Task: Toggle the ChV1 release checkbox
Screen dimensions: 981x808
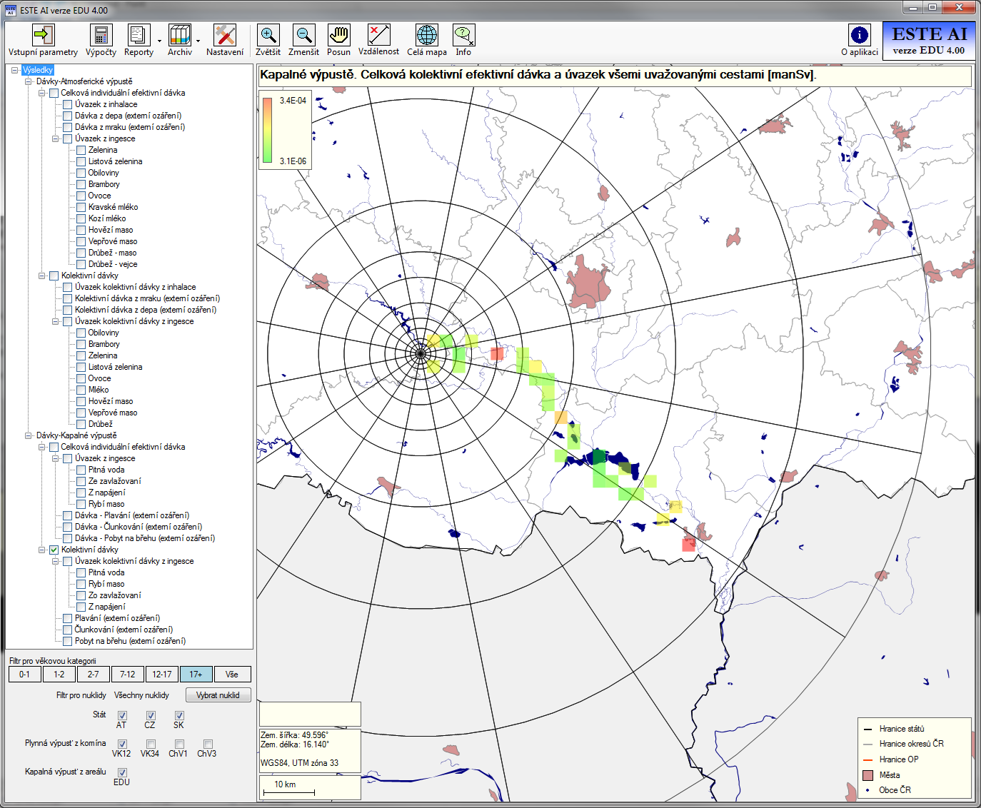Action: click(179, 744)
